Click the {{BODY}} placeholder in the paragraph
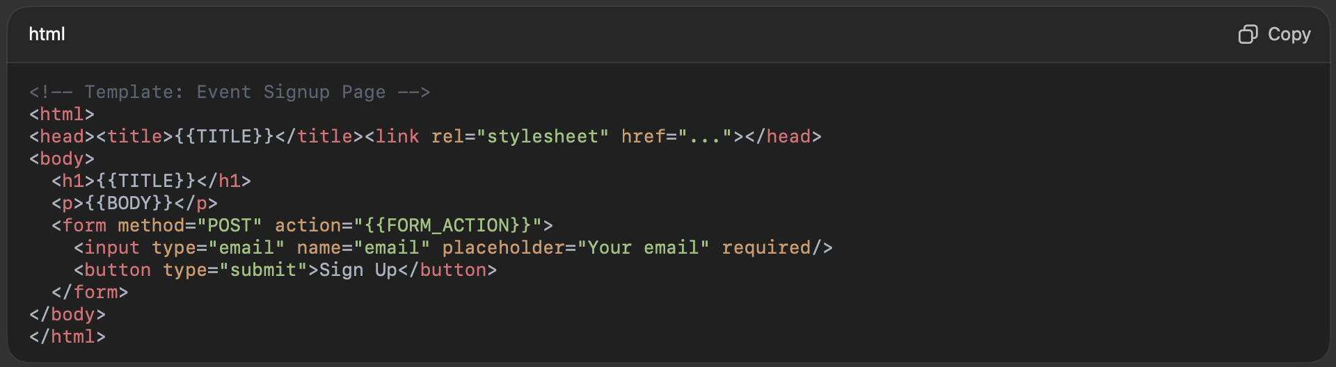Screen dimensions: 1336x367 pos(129,203)
